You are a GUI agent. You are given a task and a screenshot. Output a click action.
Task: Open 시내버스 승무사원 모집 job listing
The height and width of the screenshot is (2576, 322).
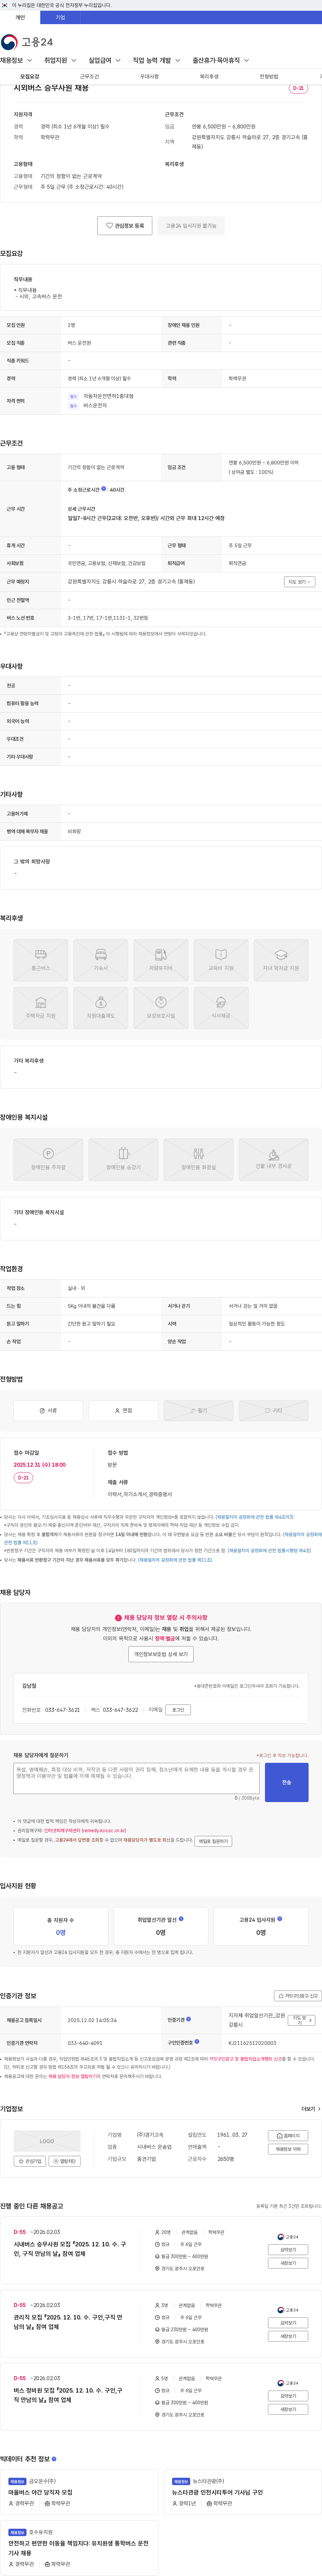[x=70, y=2249]
